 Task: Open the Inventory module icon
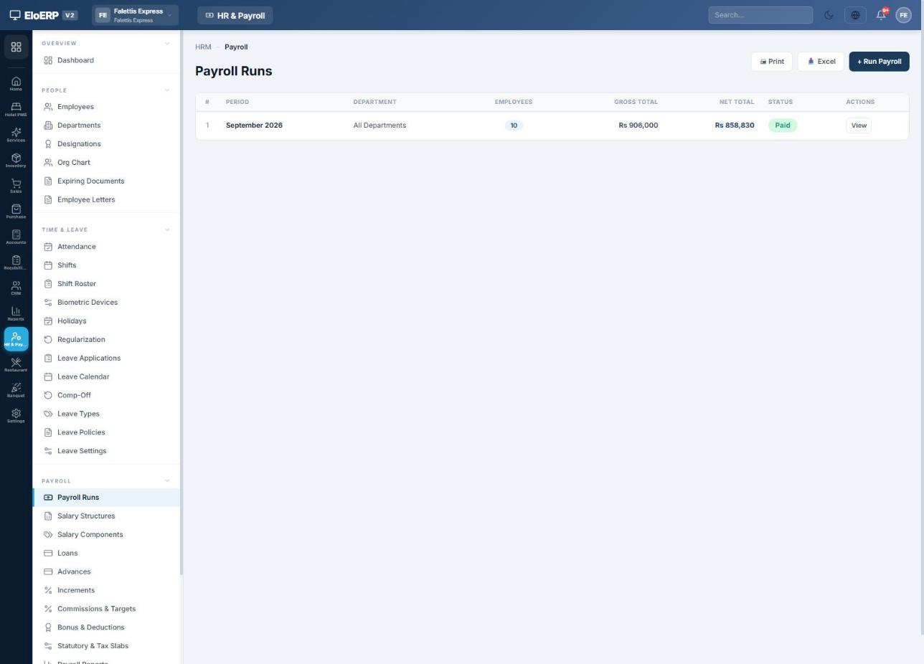point(16,160)
